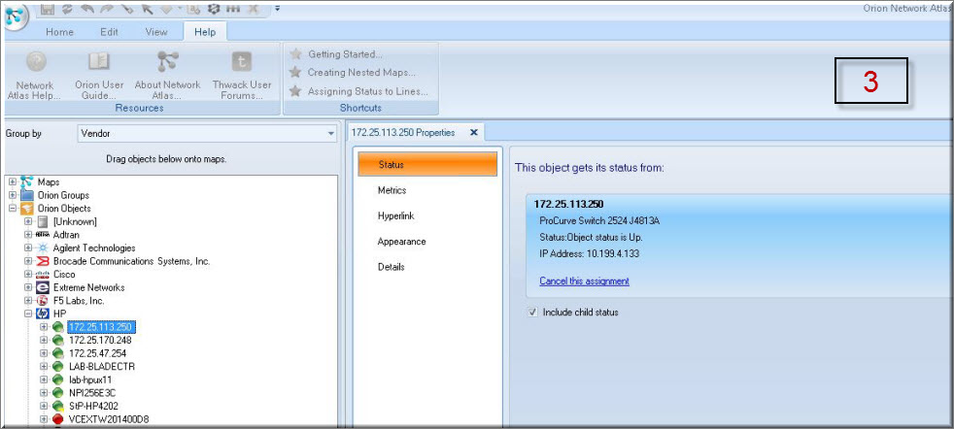
Task: Select the highlighted 172.25.113.250 tree item
Action: click(101, 327)
